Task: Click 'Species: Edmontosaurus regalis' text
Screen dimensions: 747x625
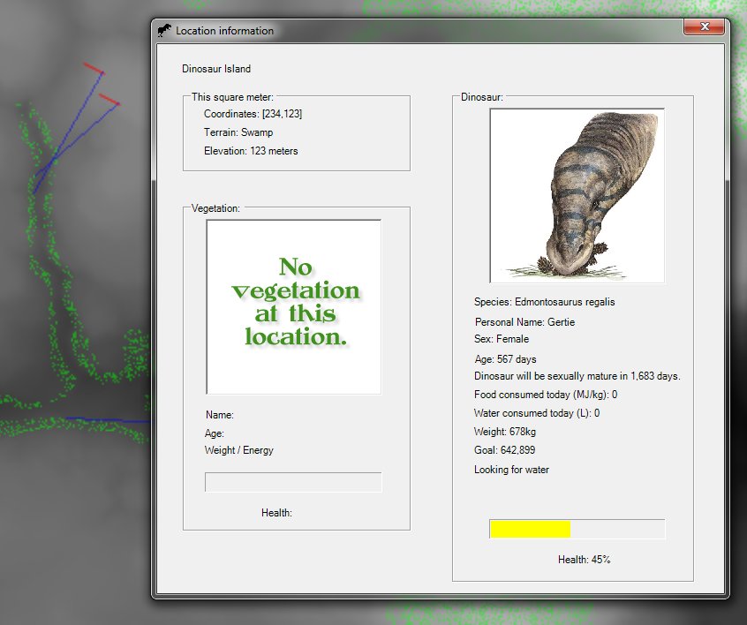Action: 545,302
